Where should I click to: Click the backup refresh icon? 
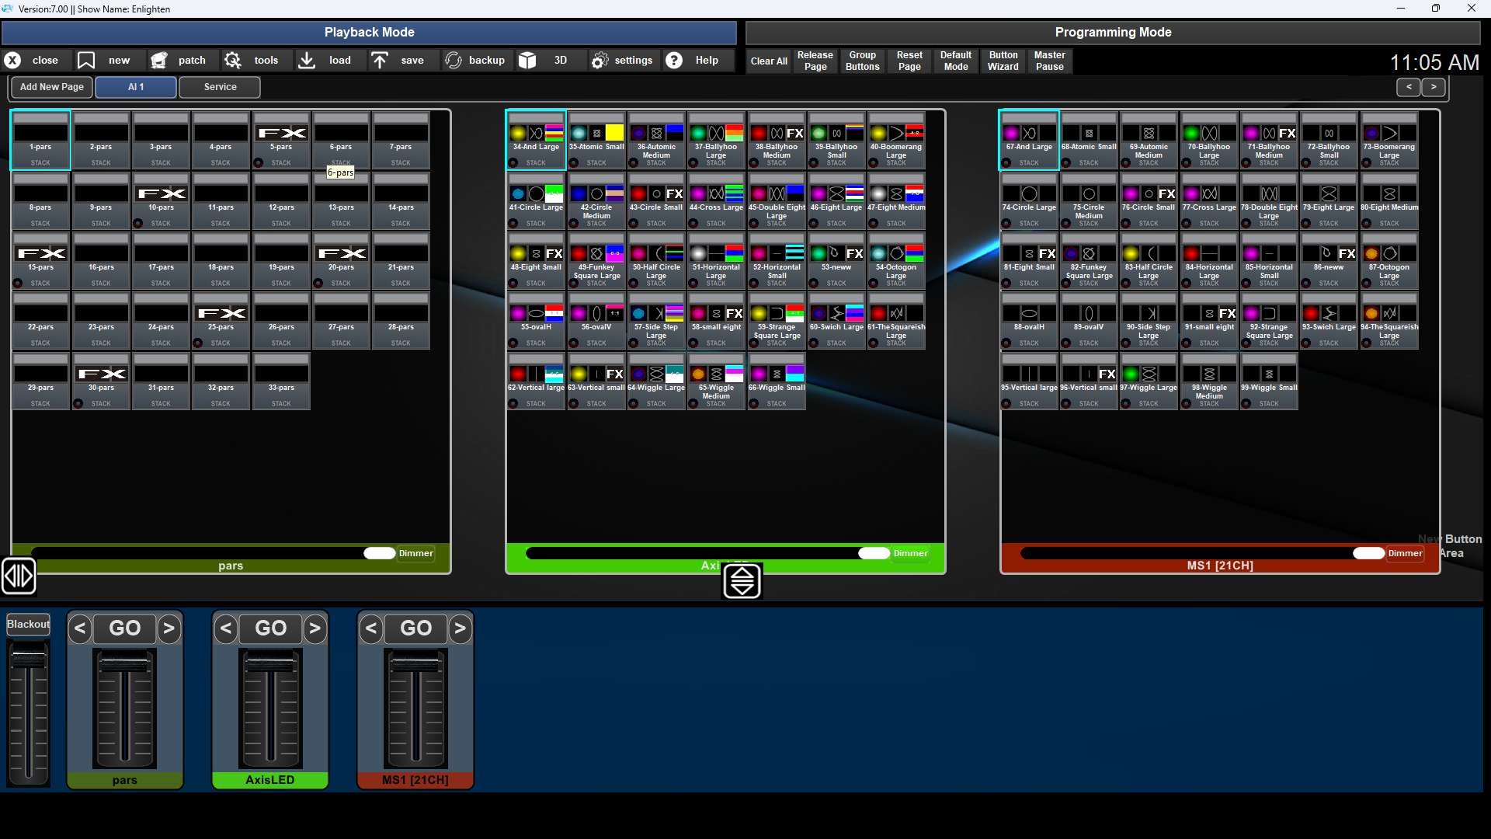click(454, 60)
